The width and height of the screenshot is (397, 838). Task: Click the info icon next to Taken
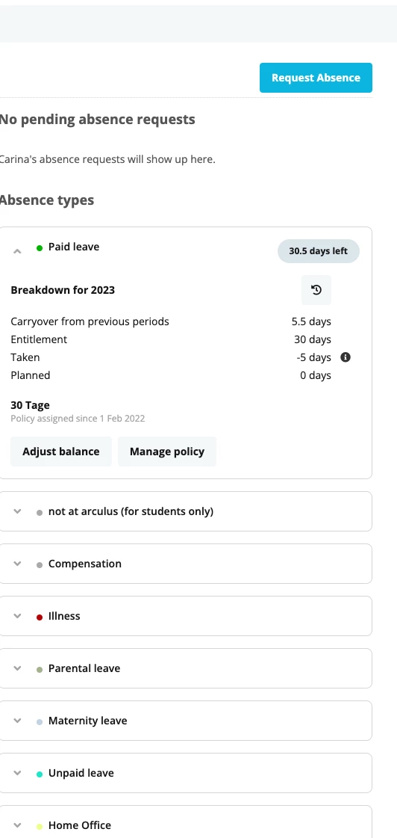346,357
